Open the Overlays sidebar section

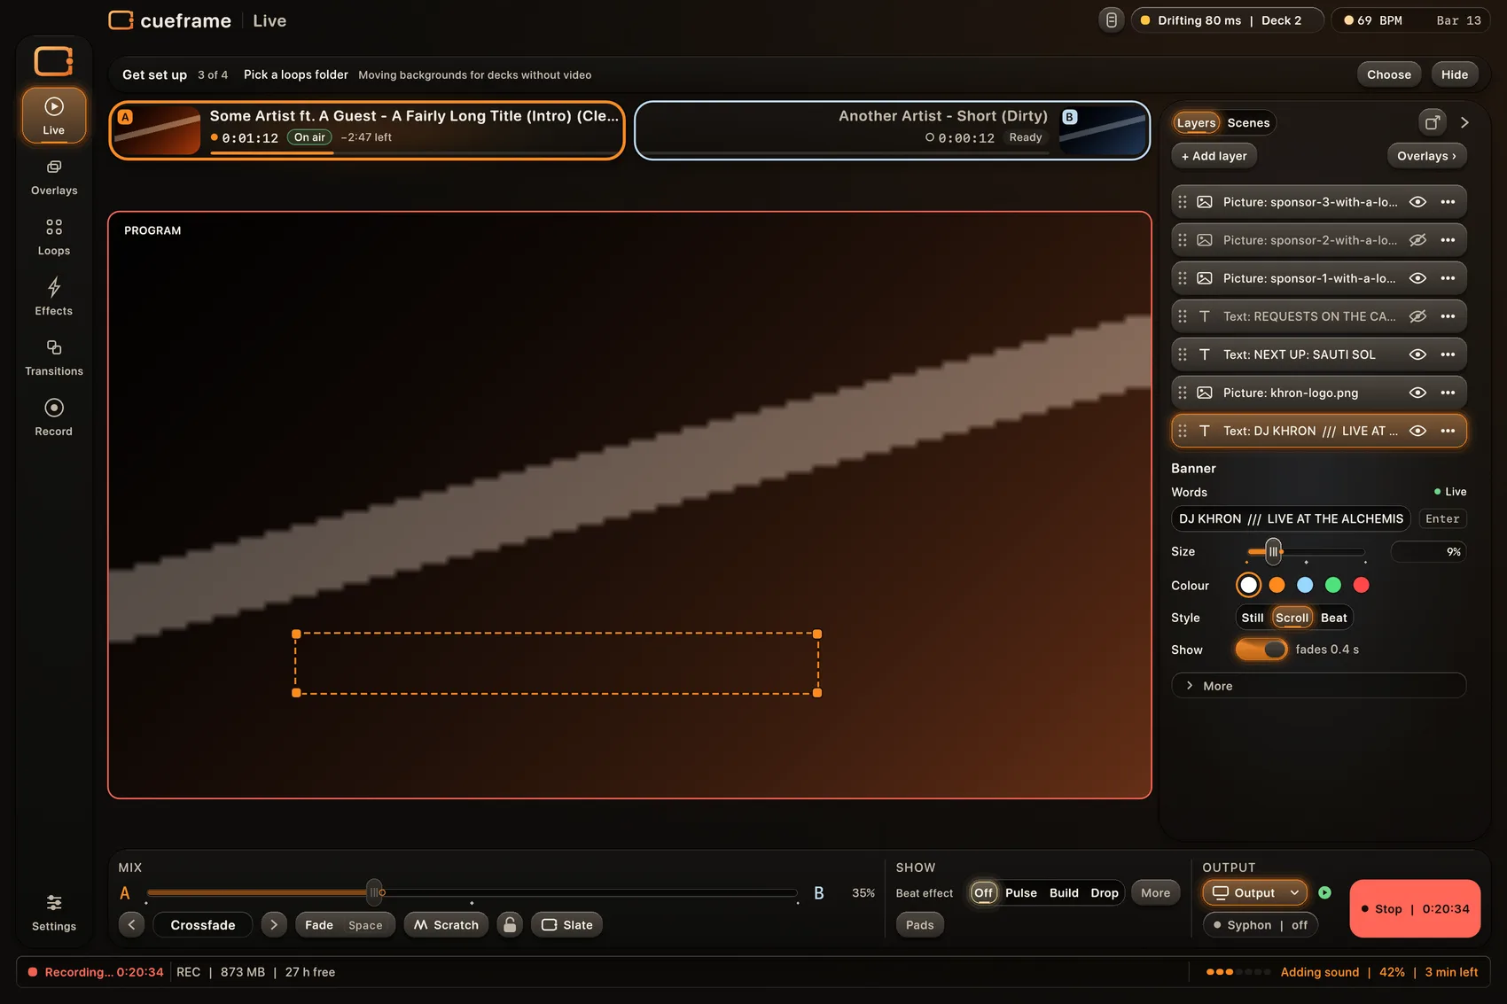54,177
